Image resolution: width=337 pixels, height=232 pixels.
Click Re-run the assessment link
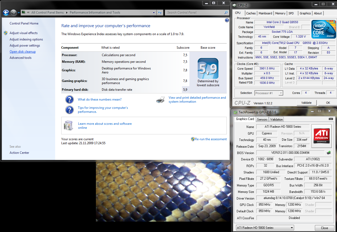[x=211, y=139]
